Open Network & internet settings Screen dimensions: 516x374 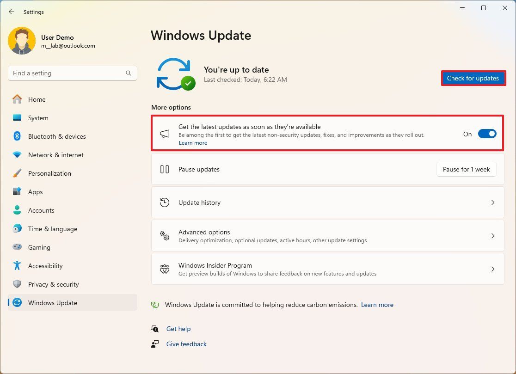[55, 155]
